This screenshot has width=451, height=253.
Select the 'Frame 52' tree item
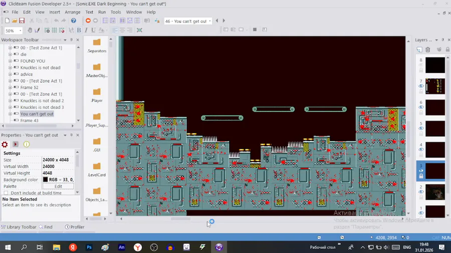(x=30, y=87)
